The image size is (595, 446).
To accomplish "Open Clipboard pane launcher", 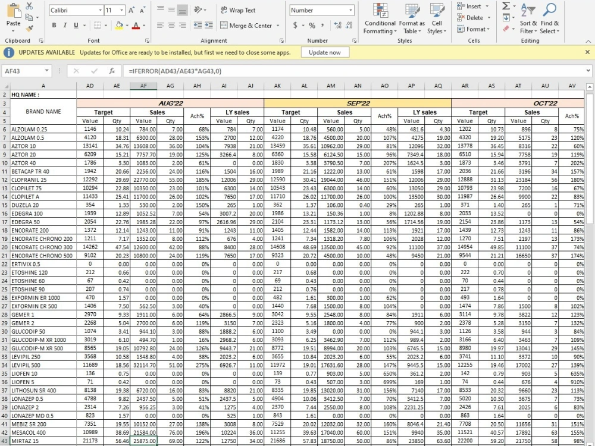I will point(41,40).
